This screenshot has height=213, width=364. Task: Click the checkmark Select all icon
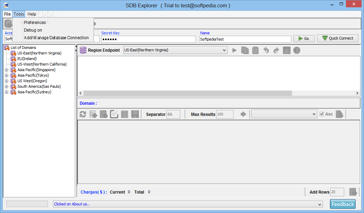point(114,114)
